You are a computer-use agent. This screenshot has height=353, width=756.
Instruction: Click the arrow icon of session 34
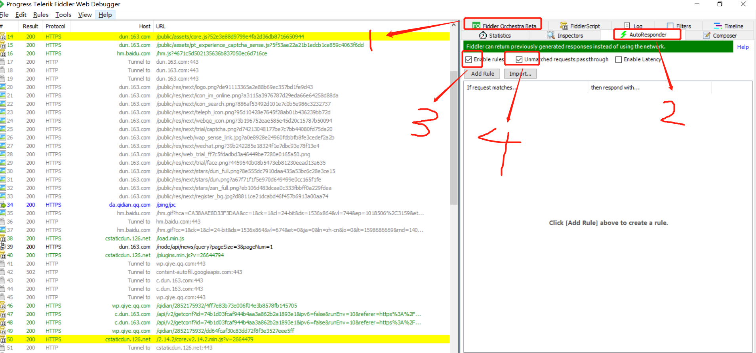3,205
